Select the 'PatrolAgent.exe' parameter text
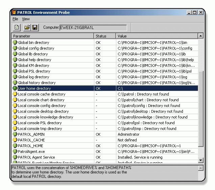The image size is (215, 190). tap(31, 152)
